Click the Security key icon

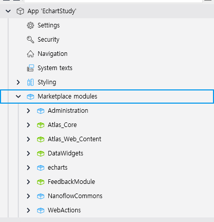pos(30,40)
